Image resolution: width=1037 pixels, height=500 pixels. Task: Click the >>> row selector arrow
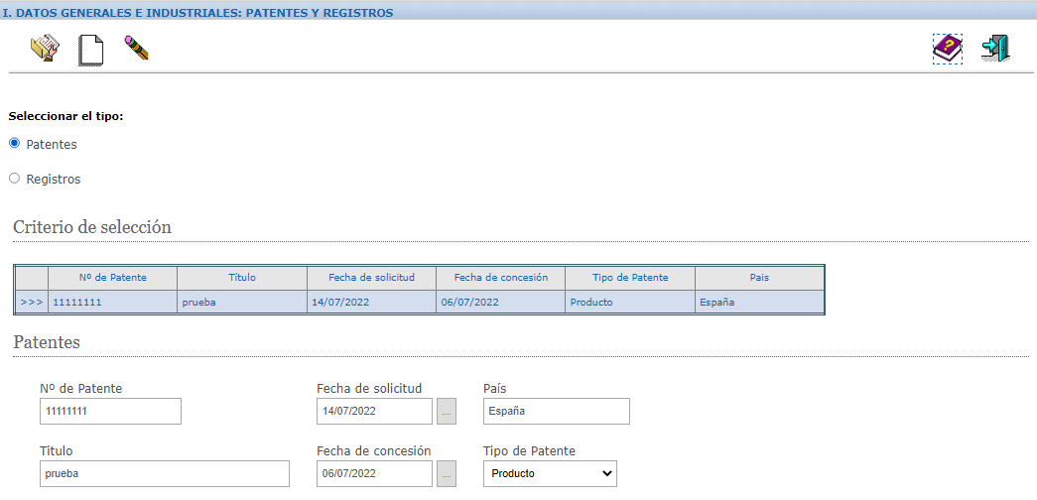pos(32,302)
